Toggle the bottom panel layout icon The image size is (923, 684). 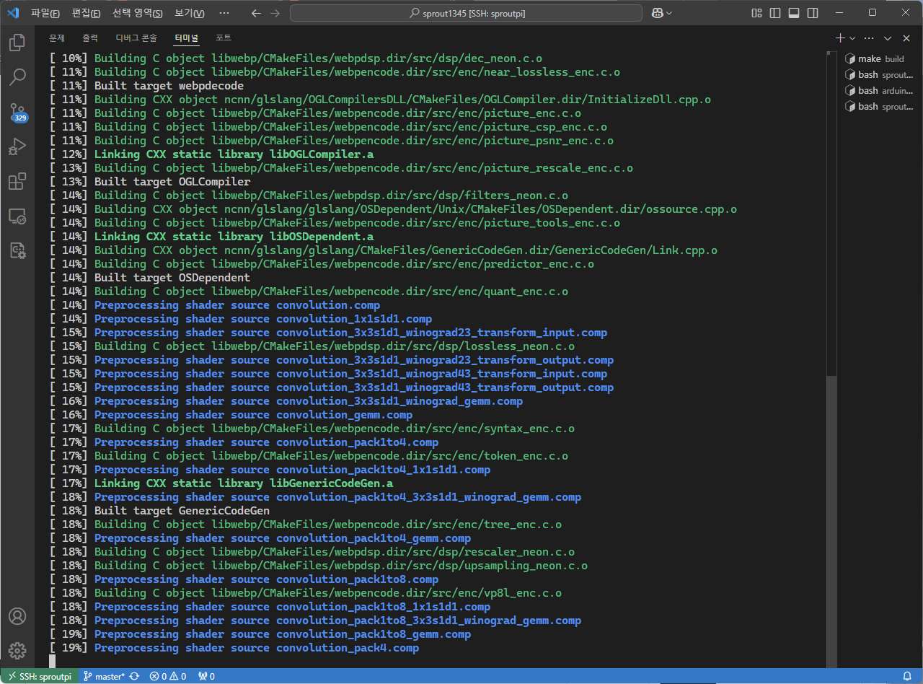(794, 13)
